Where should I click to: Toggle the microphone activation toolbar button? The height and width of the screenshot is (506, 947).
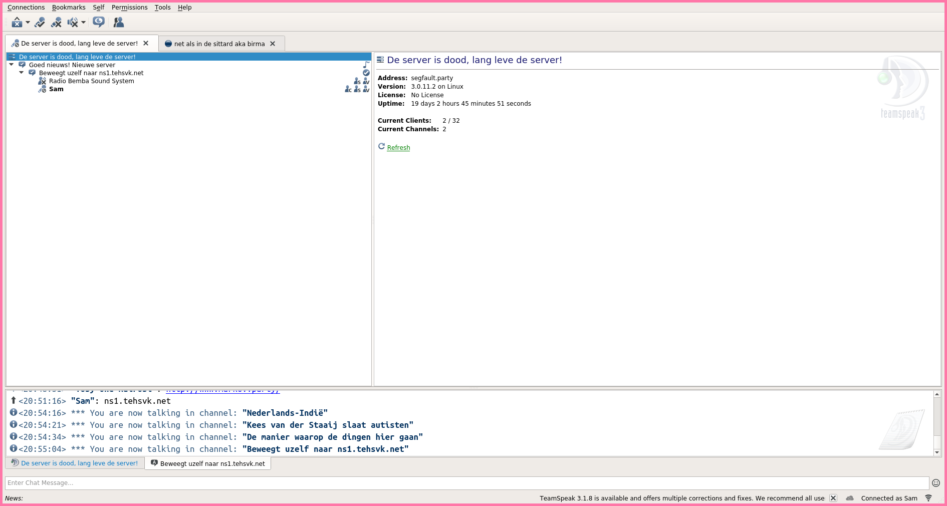pyautogui.click(x=40, y=22)
